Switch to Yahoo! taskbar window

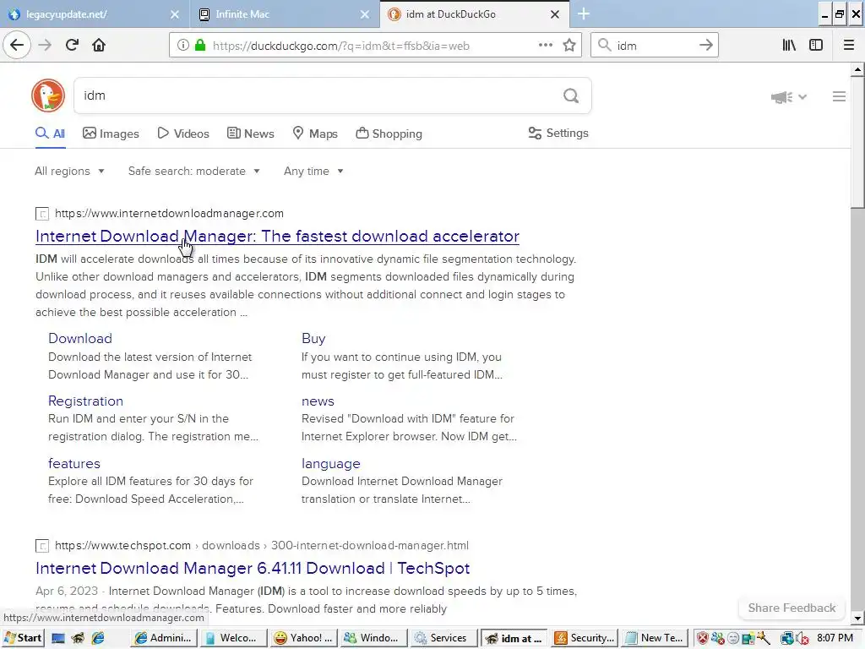(304, 638)
